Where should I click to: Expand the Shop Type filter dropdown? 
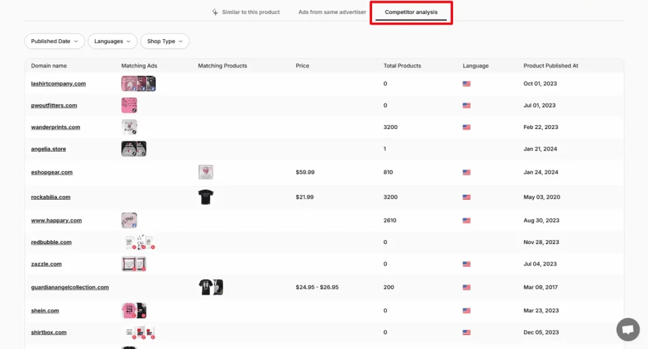[x=165, y=41]
